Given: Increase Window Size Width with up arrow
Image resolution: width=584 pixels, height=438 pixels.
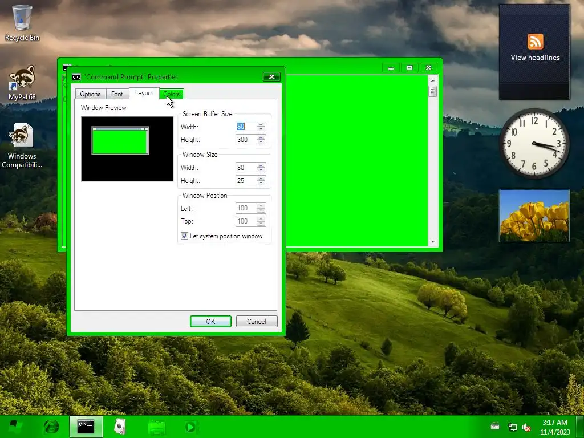Looking at the screenshot, I should click(261, 165).
